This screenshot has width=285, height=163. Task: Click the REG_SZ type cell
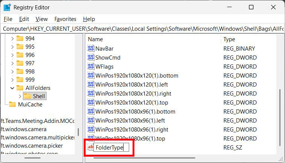point(233,147)
